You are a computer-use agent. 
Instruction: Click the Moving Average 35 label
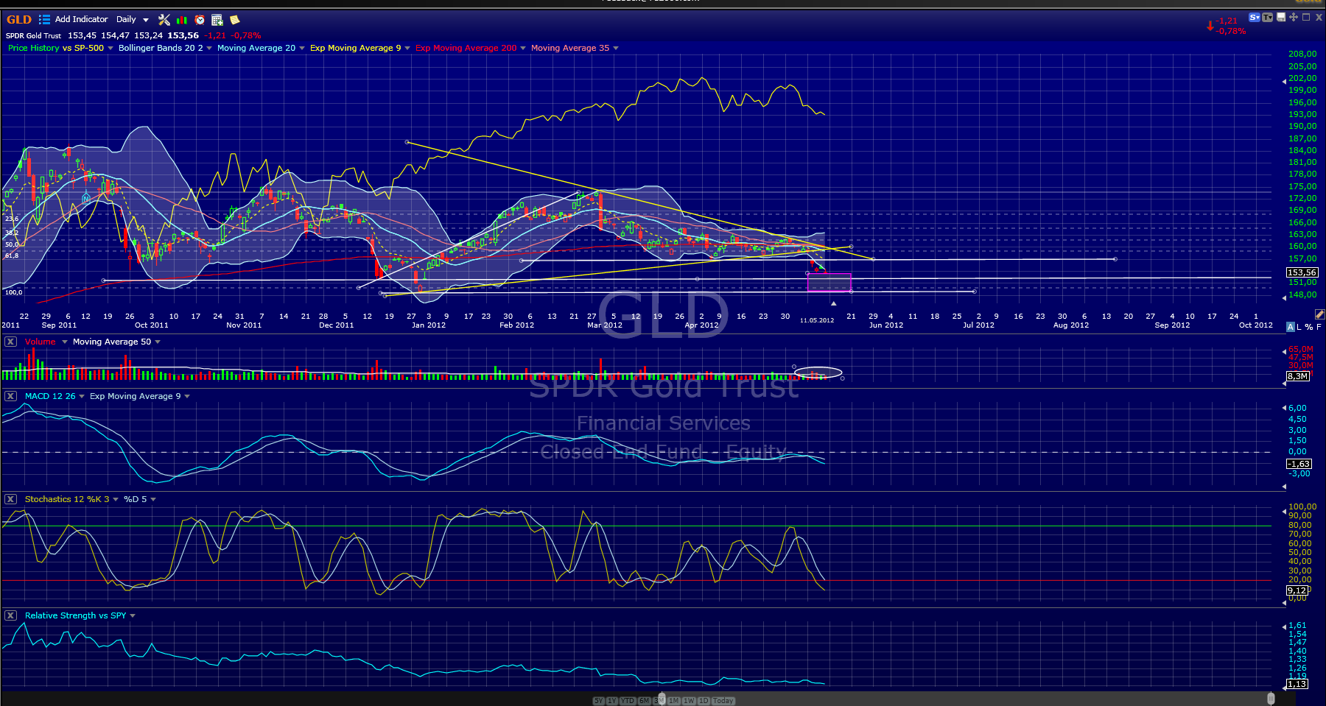(x=570, y=49)
